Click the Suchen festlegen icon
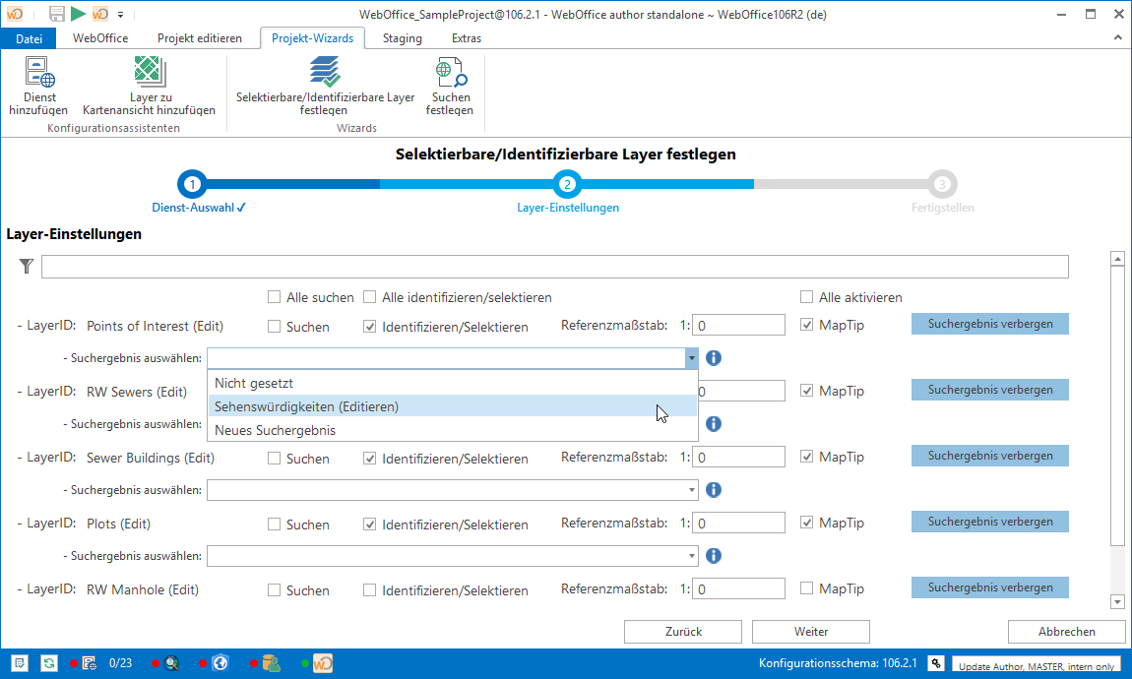 pyautogui.click(x=450, y=74)
